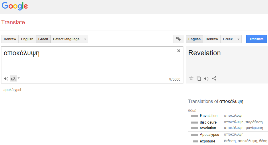Viewport: 268px width, 145px height.
Task: Click reverse translation αποκάλυψη, παράθεση
Action: (243, 122)
